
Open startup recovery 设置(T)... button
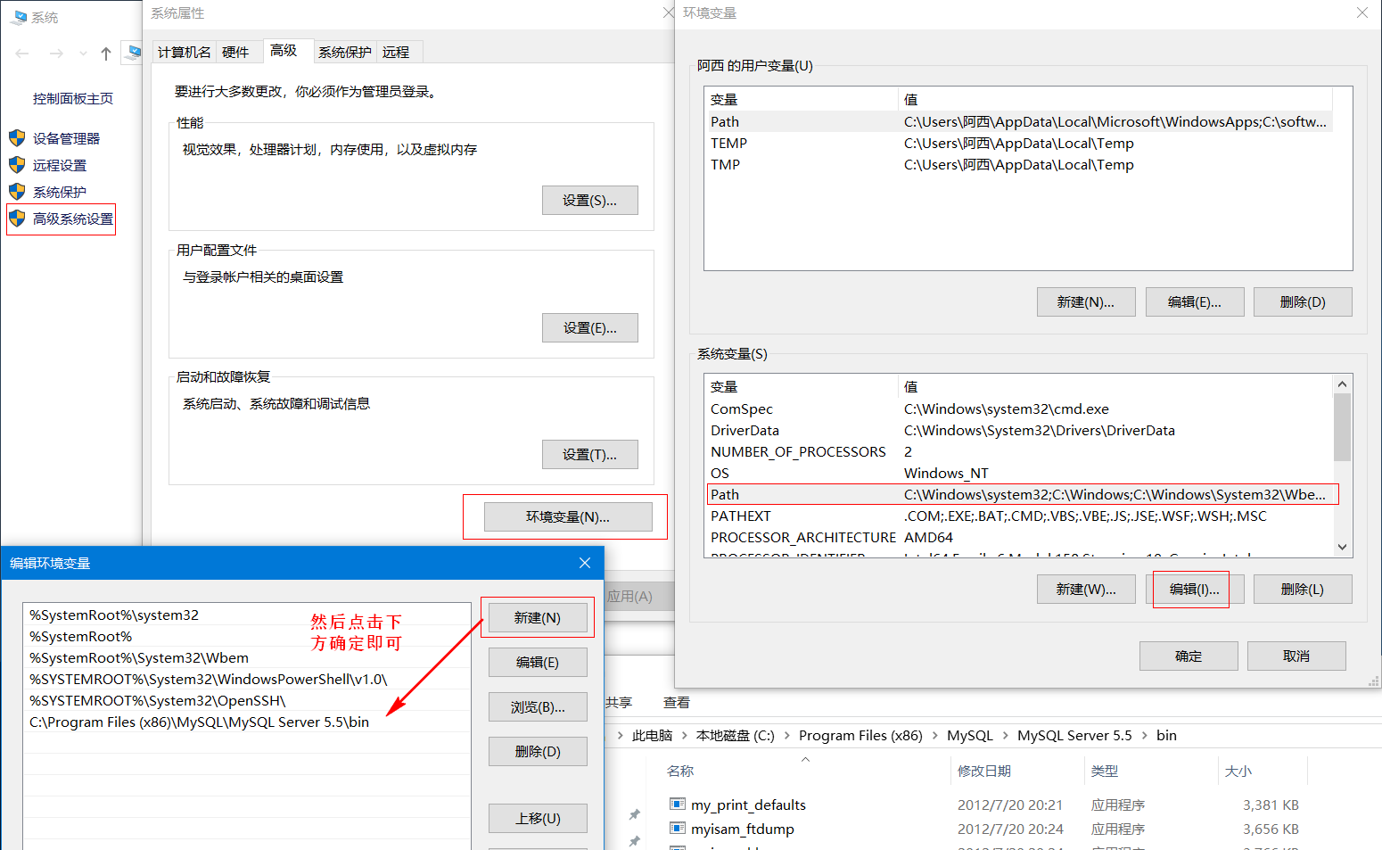(x=590, y=455)
